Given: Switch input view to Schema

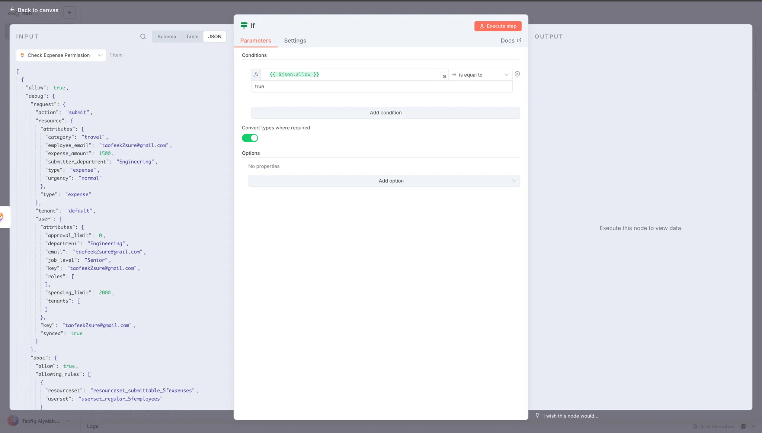Looking at the screenshot, I should (x=167, y=36).
